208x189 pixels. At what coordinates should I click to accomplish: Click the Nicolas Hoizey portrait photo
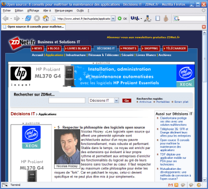pos(67,147)
